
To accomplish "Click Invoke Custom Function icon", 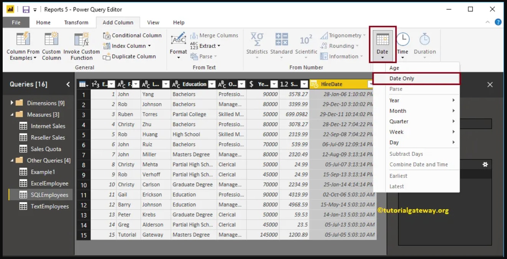I will 81,39.
